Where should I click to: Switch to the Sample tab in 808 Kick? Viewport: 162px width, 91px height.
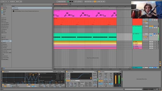[x=55, y=72]
